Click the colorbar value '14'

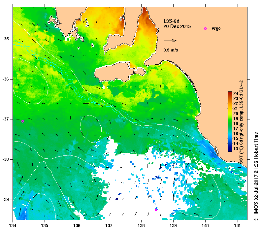point(236,144)
